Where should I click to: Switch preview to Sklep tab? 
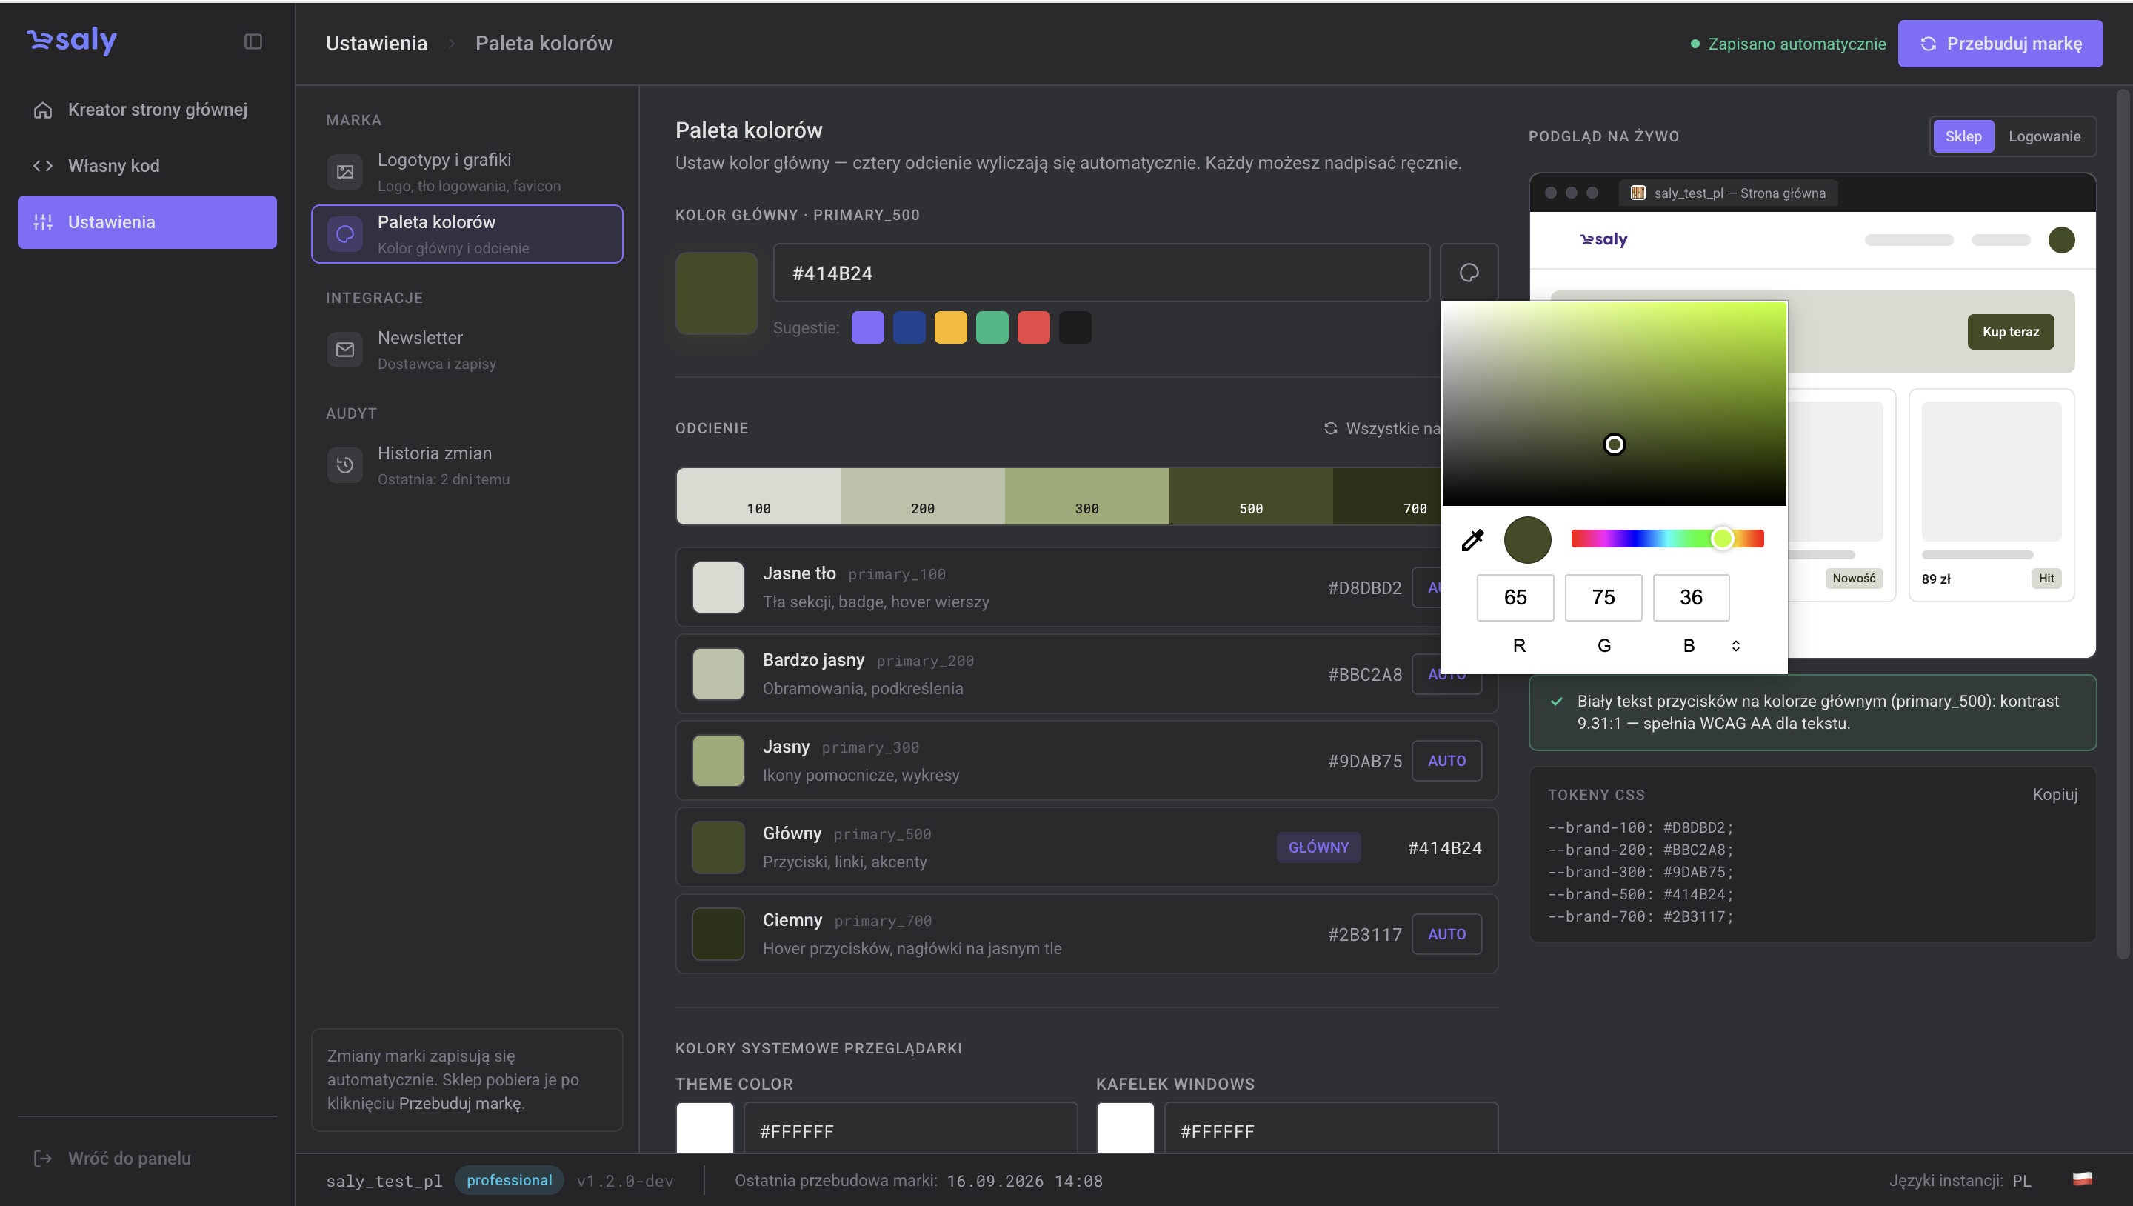[1963, 136]
